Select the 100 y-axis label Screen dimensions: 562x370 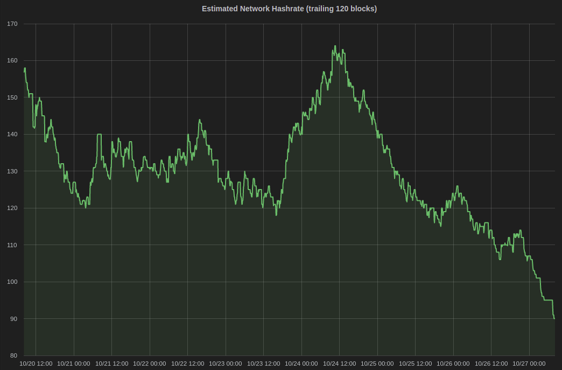pos(12,282)
